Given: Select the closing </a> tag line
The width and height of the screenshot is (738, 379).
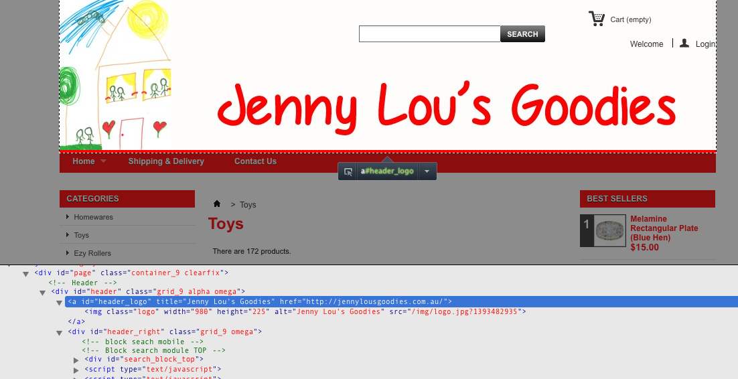Looking at the screenshot, I should (76, 321).
